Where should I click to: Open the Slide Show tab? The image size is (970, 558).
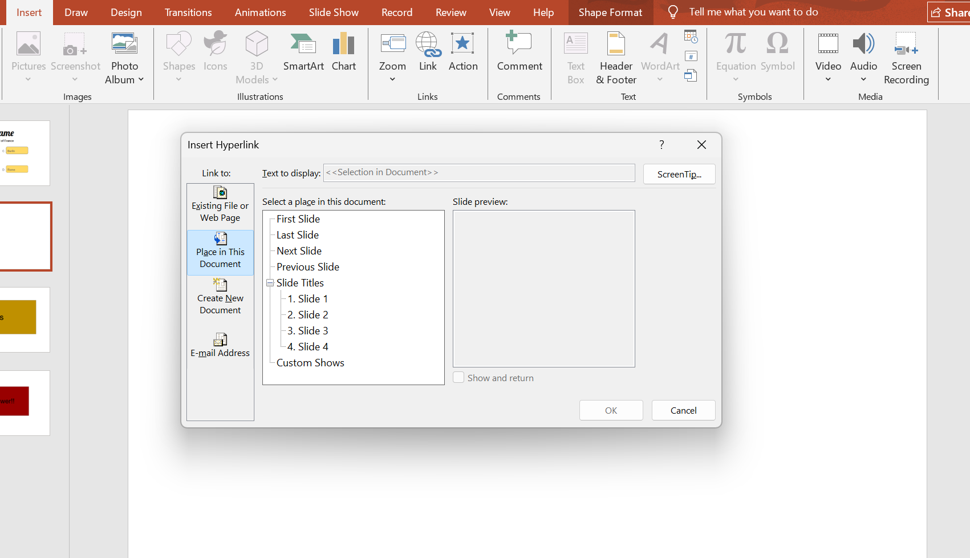tap(334, 13)
